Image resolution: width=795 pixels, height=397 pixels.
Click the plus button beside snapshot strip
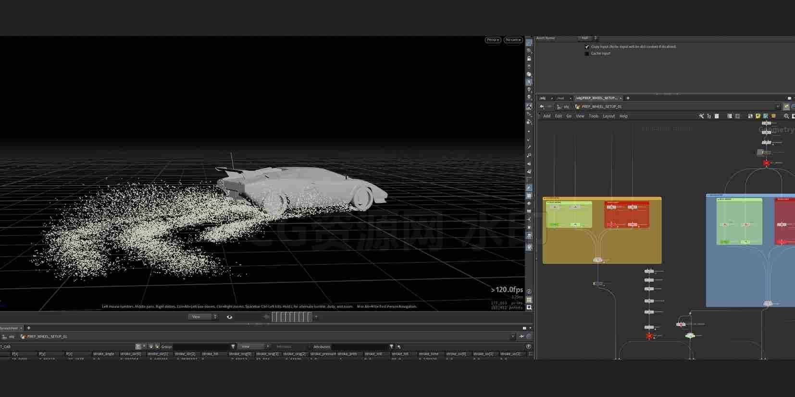[x=316, y=317]
